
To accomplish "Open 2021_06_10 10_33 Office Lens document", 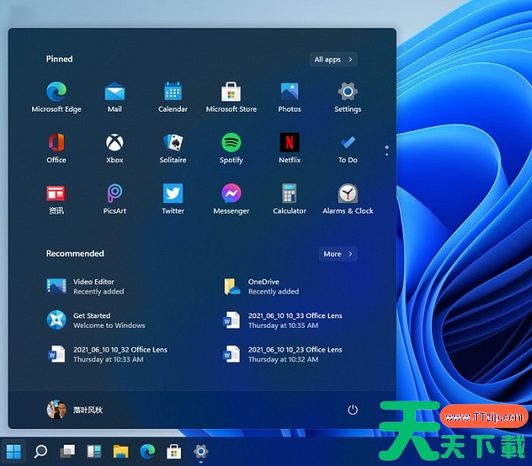I will pyautogui.click(x=282, y=321).
